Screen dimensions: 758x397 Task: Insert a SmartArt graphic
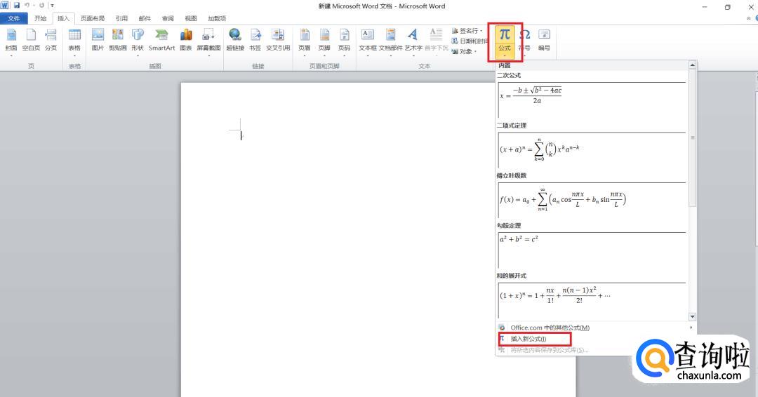(161, 39)
